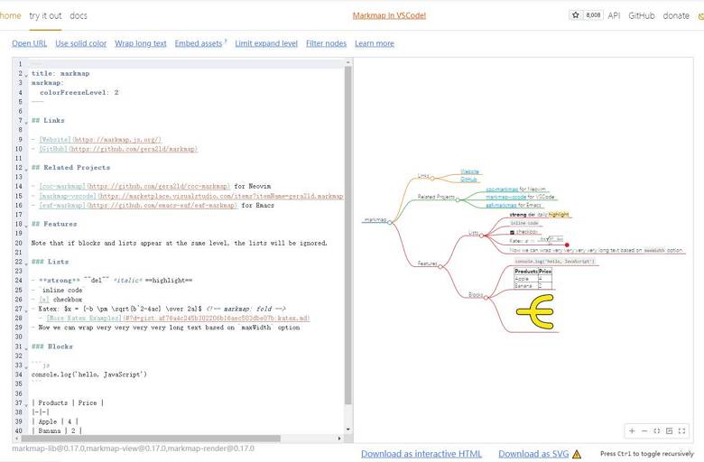Open the GitHub nav item
Viewport: 704px width, 462px height.
click(641, 15)
